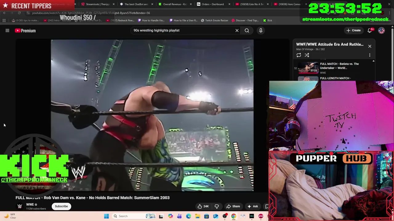Click into 90s wrestling highlights search field

182,30
